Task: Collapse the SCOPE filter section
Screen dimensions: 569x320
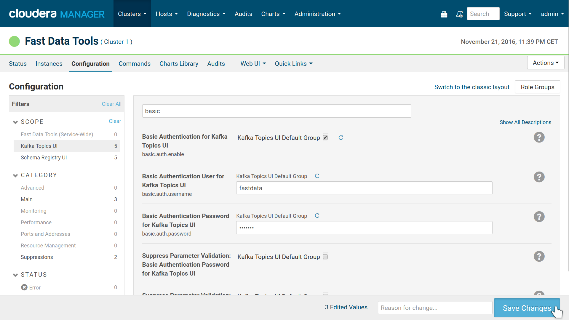Action: click(15, 122)
